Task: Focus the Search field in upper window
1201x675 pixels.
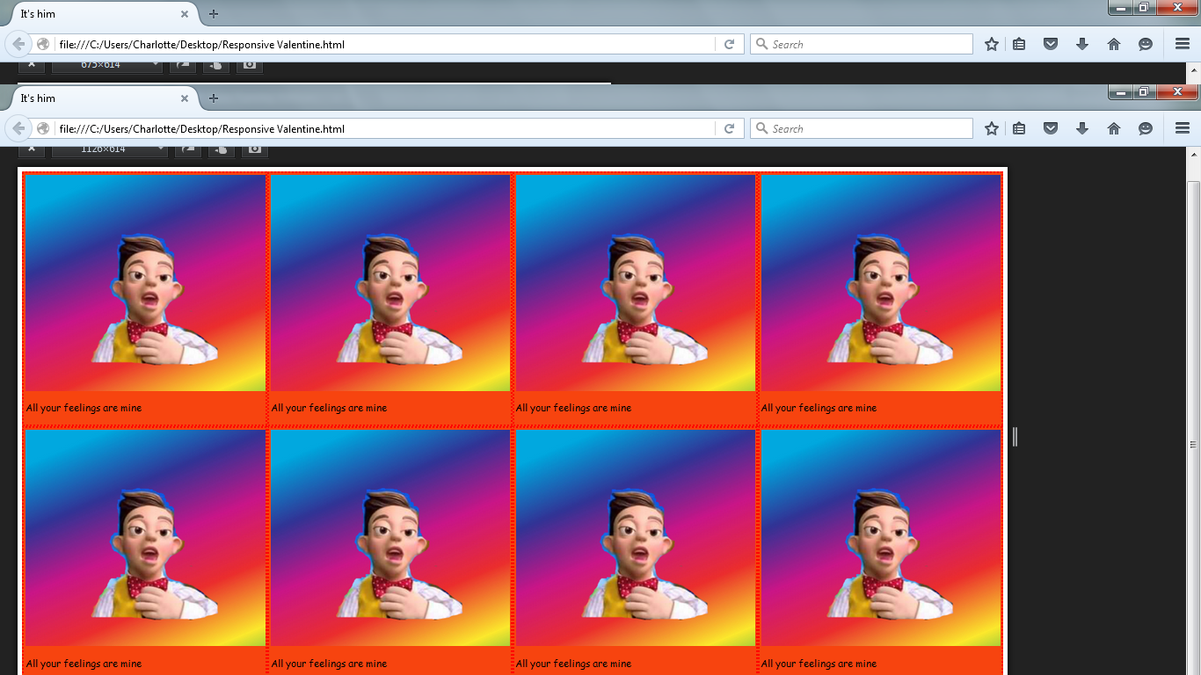Action: click(x=862, y=44)
